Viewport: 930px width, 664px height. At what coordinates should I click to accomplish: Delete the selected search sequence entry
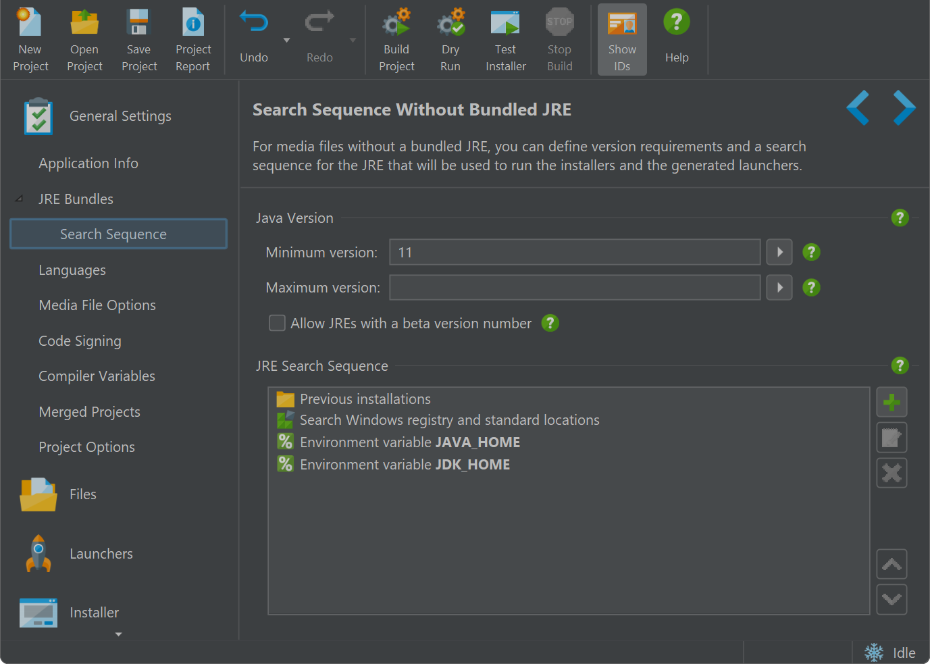(892, 473)
